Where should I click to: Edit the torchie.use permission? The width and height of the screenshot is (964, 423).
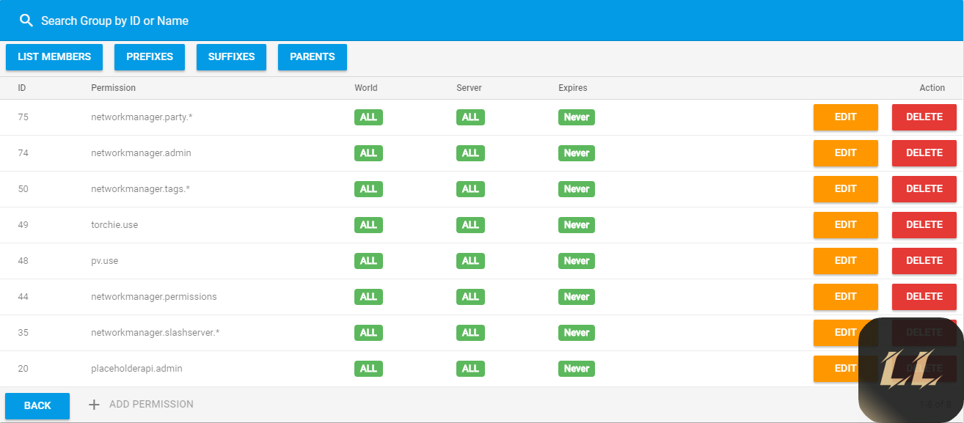tap(845, 225)
